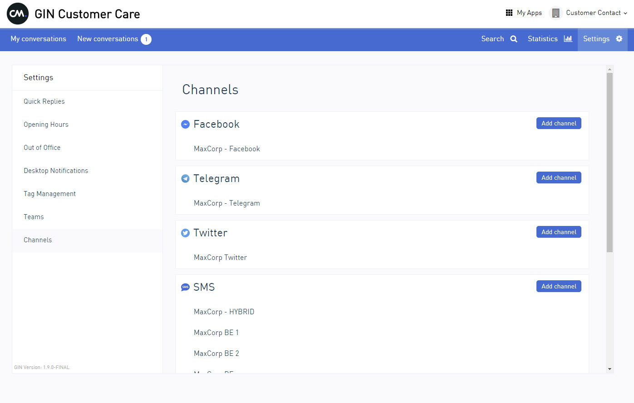Click the Telegram section heading
634x403 pixels.
pyautogui.click(x=216, y=178)
